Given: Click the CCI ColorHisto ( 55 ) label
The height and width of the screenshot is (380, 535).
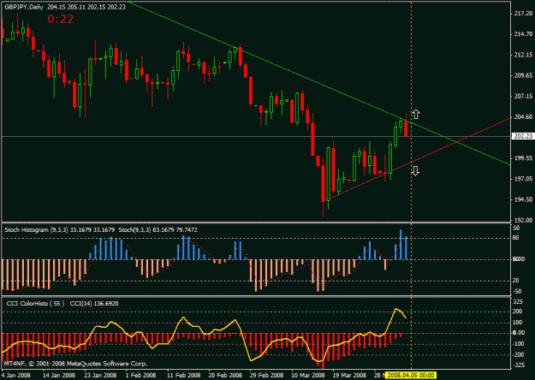Looking at the screenshot, I should point(35,304).
